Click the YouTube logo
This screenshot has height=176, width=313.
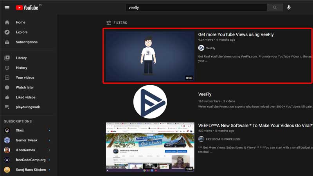point(27,7)
